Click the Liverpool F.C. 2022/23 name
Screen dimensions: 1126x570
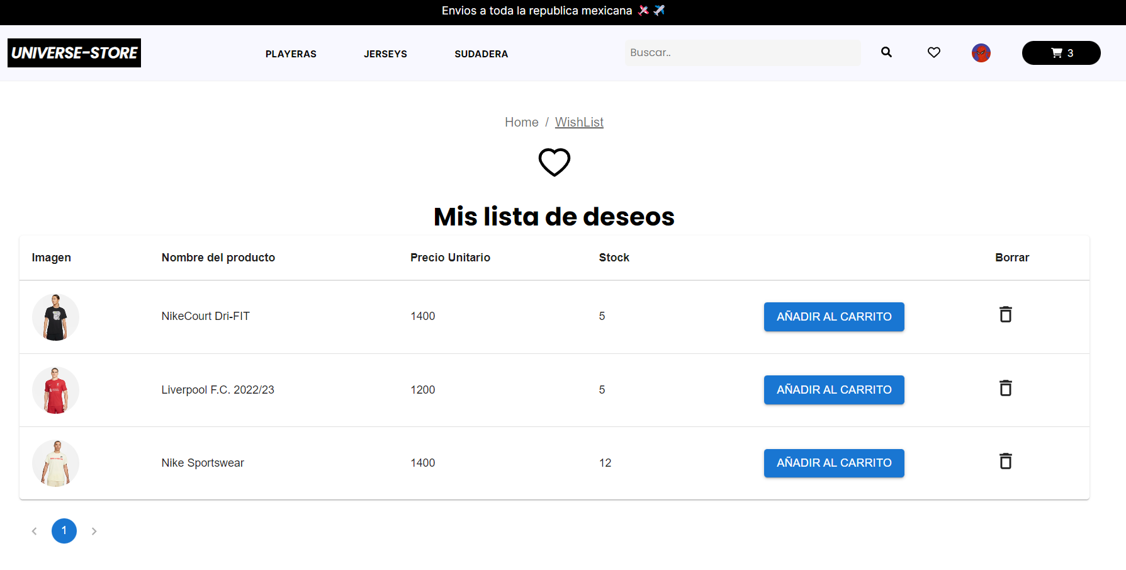pyautogui.click(x=218, y=390)
